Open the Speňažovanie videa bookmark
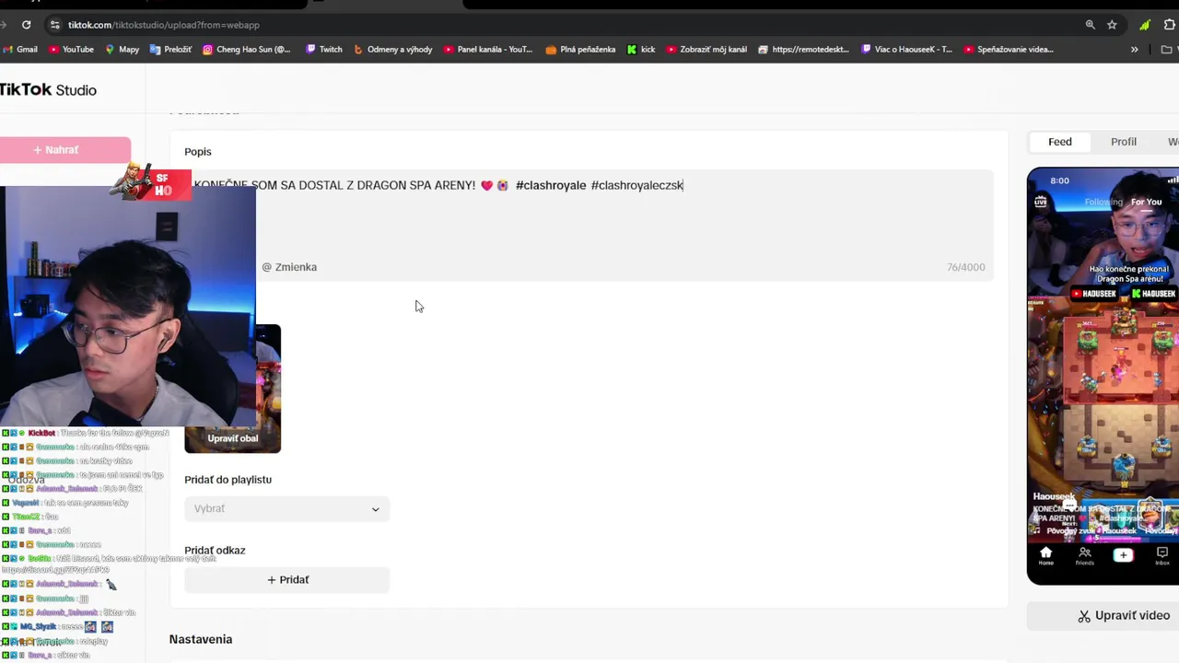The image size is (1179, 663). [1009, 50]
